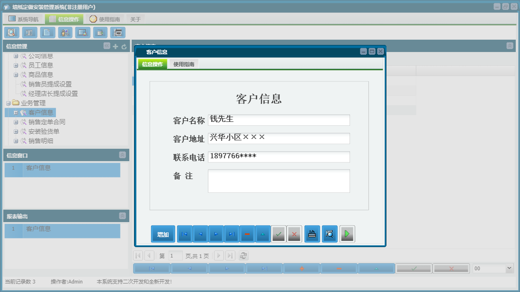
Task: Collapse the 报表输出 panel
Action: (122, 216)
